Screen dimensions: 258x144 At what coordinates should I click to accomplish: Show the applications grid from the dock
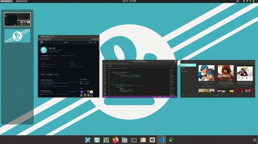click(x=106, y=140)
